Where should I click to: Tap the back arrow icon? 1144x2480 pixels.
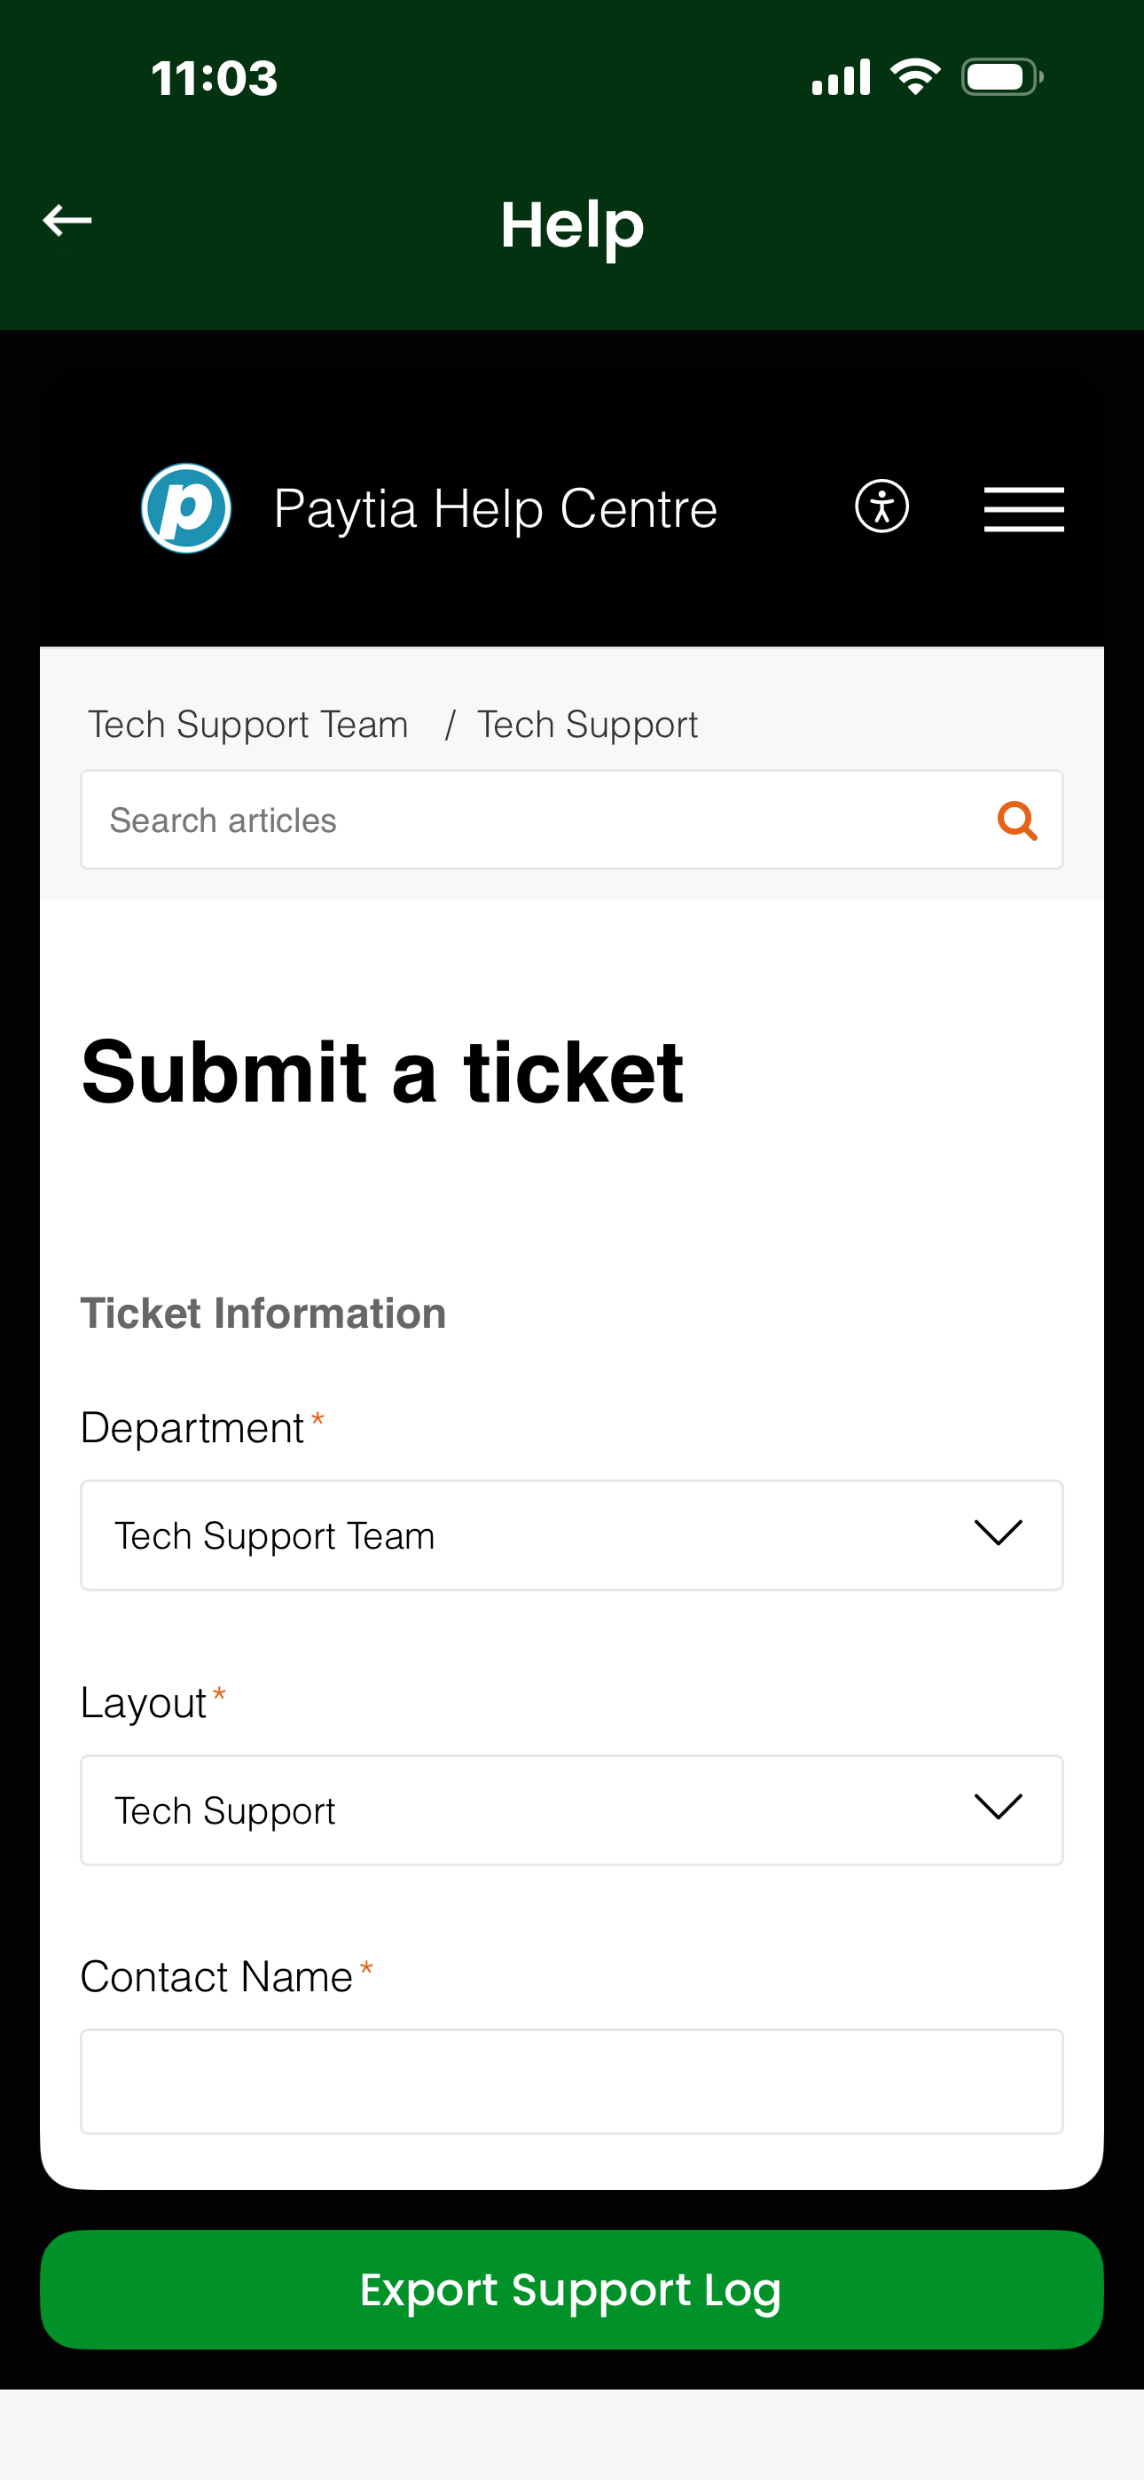(67, 221)
